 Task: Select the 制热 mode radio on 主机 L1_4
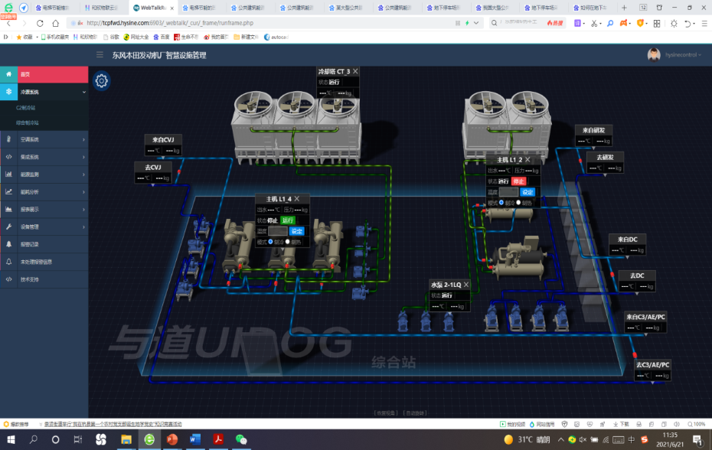pos(287,242)
